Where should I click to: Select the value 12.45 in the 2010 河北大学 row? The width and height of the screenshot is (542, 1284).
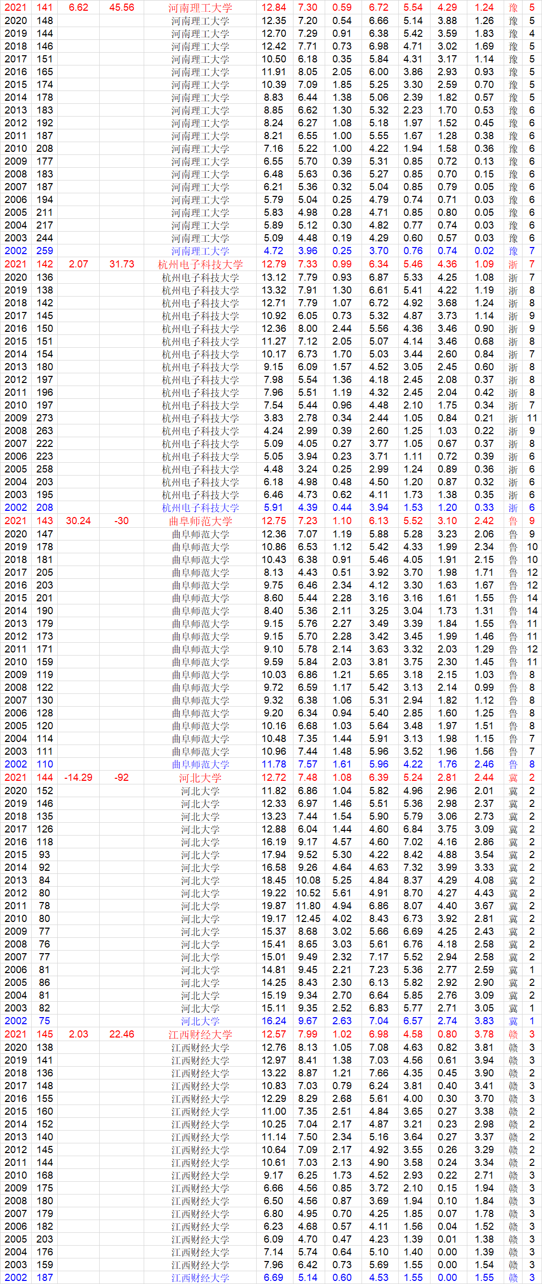[x=308, y=919]
